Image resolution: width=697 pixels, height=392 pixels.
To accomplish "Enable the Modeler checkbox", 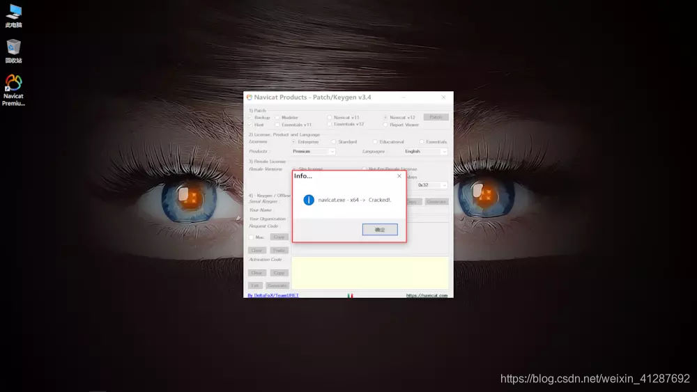I will coord(277,118).
